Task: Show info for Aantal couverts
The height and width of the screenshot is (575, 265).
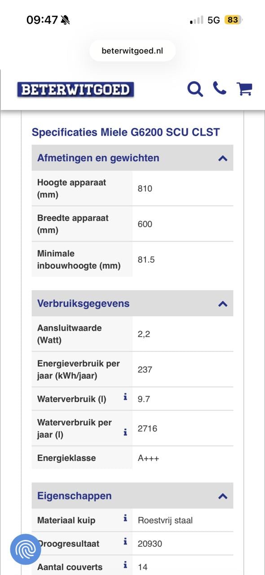Action: (x=124, y=565)
